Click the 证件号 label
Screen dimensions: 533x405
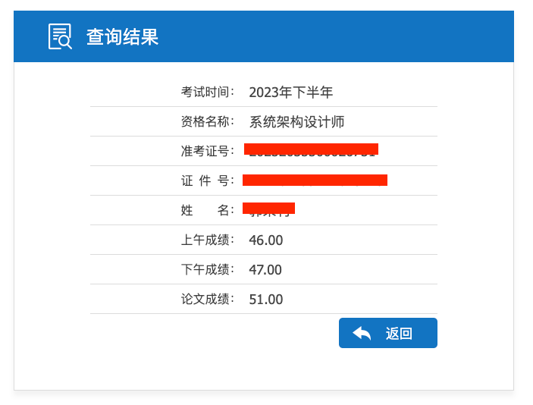pyautogui.click(x=207, y=181)
